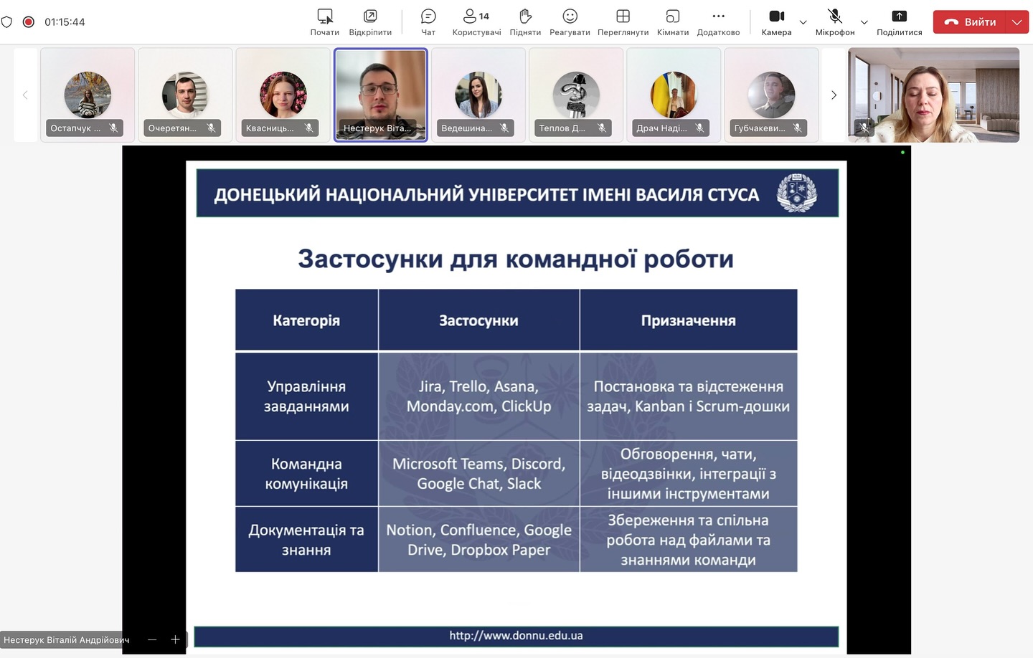Select Ведешина participant tile
The width and height of the screenshot is (1033, 658).
(478, 95)
